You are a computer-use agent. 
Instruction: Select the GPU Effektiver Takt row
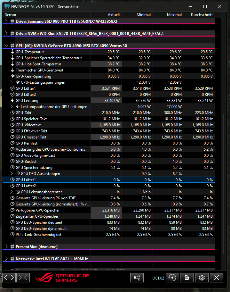(109, 131)
